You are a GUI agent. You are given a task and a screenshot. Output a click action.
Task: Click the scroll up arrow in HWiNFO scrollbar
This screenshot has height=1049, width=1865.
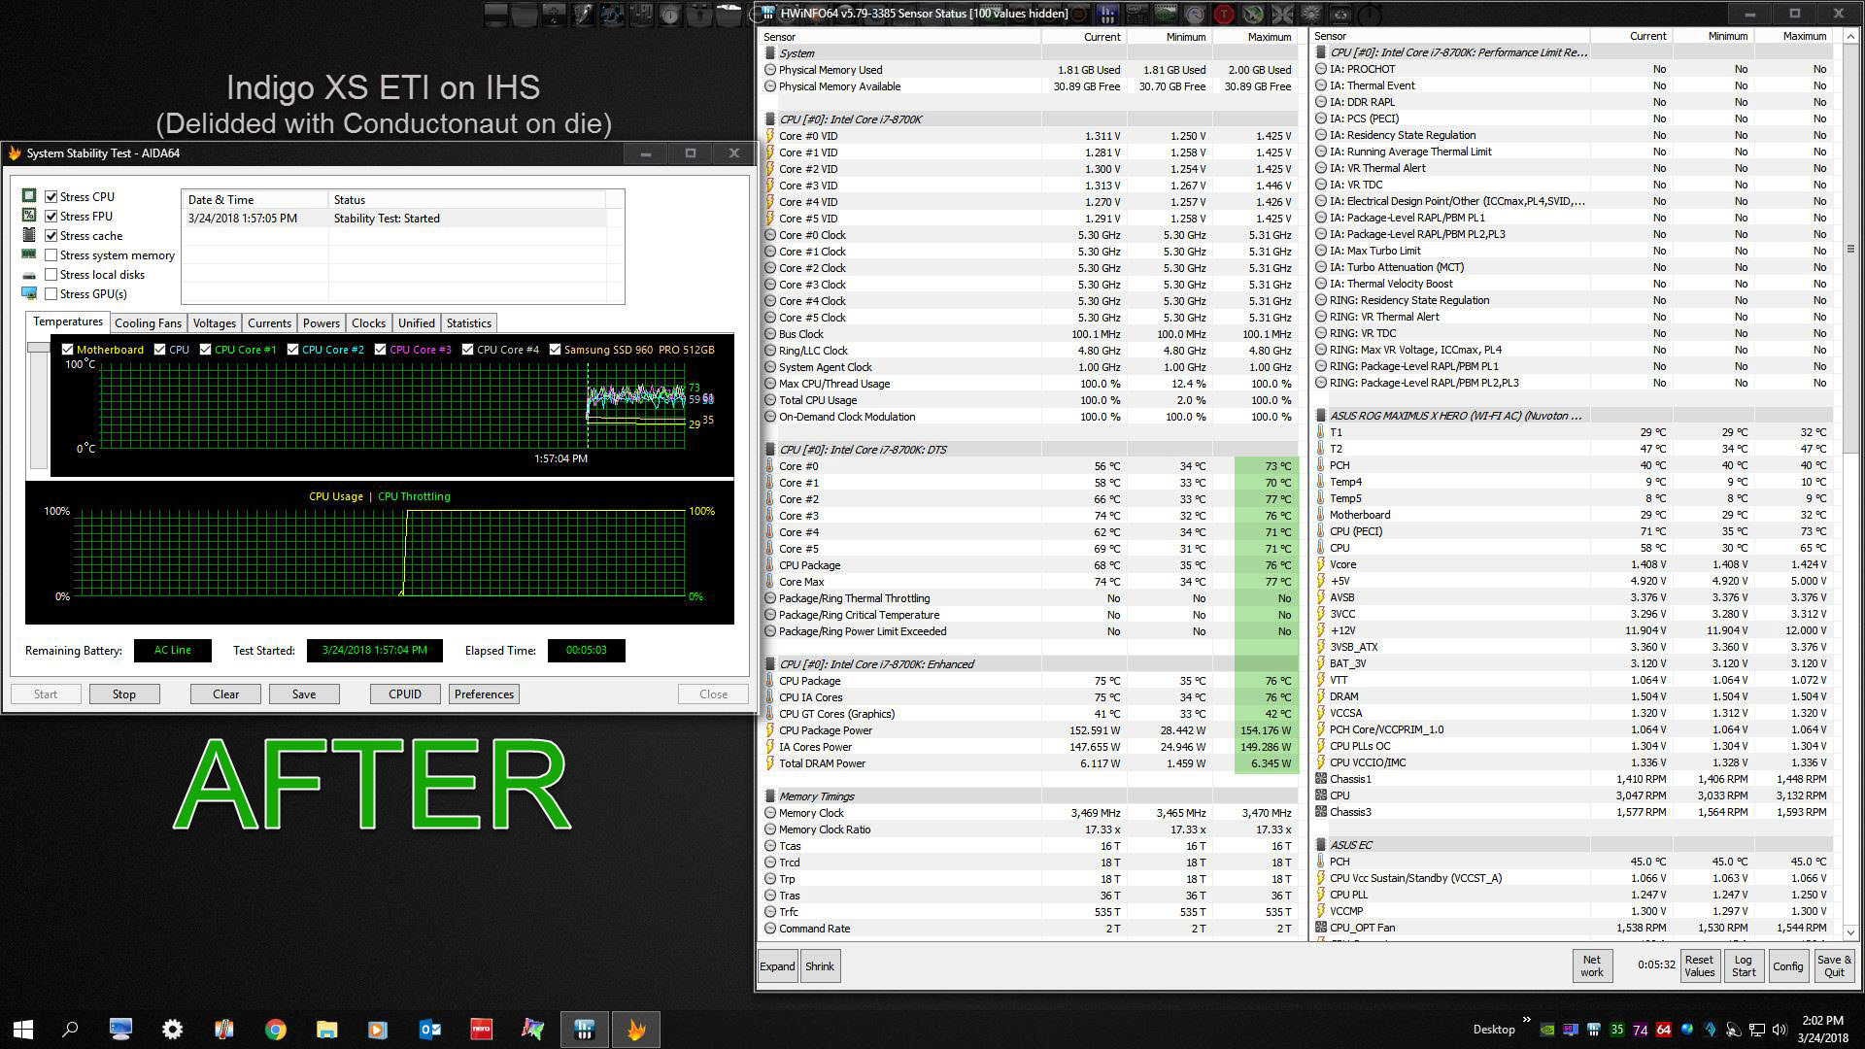tap(1849, 37)
